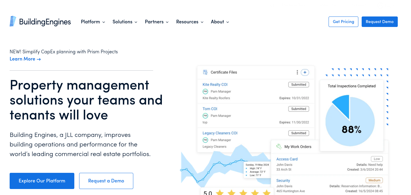
Task: Click the PM avatar under Legacy Cleaners COI
Action: [x=205, y=140]
